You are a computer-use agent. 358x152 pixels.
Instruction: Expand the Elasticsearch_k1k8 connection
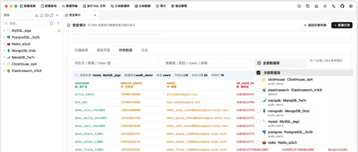point(4,71)
